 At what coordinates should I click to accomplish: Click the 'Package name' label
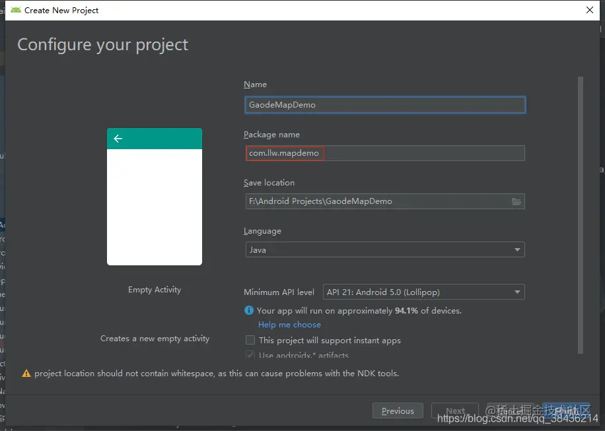[x=271, y=135]
